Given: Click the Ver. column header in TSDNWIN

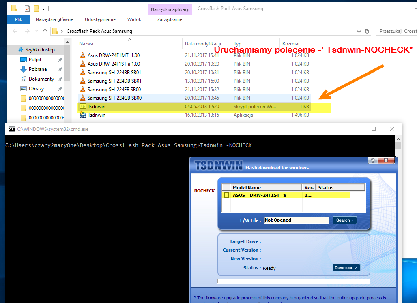Looking at the screenshot, I should [x=309, y=188].
